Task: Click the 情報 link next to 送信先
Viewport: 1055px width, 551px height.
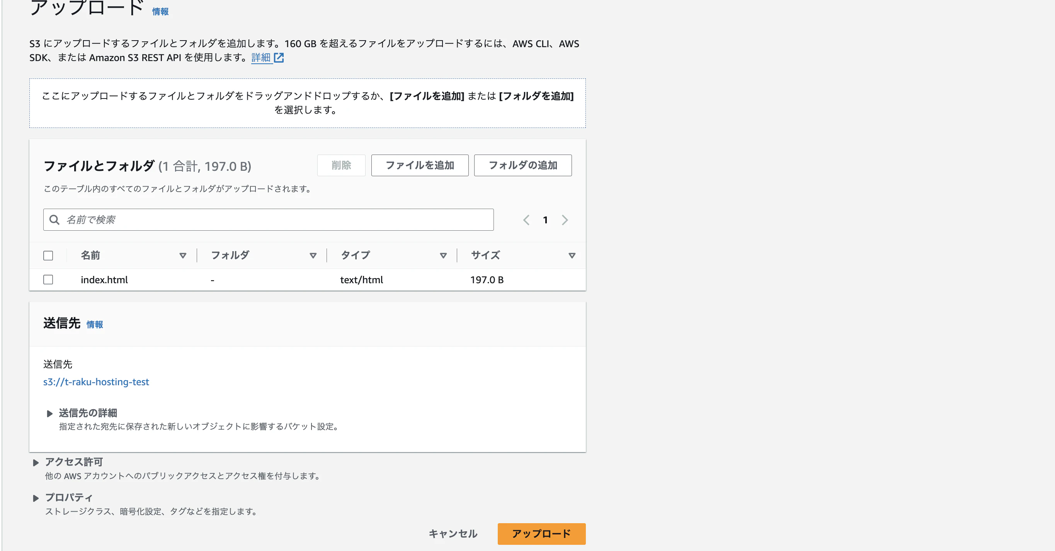Action: coord(95,325)
